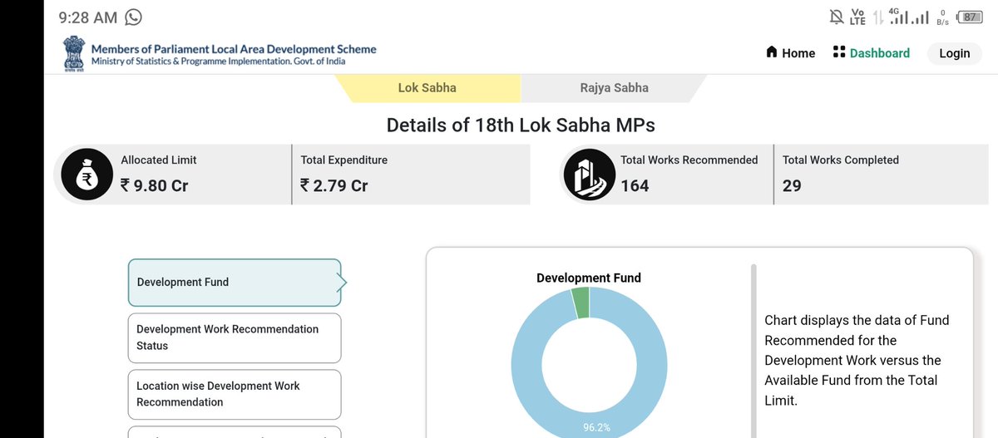This screenshot has width=998, height=438.
Task: Click the Development Fund chart title
Action: 589,278
